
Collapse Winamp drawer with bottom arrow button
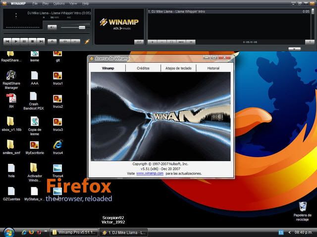coord(294,49)
